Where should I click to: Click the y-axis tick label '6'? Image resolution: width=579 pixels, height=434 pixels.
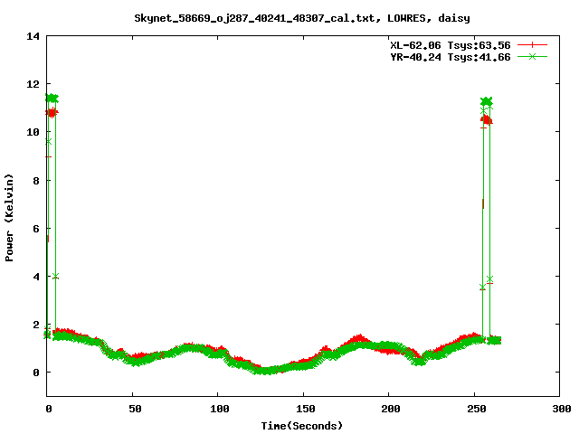click(x=36, y=229)
